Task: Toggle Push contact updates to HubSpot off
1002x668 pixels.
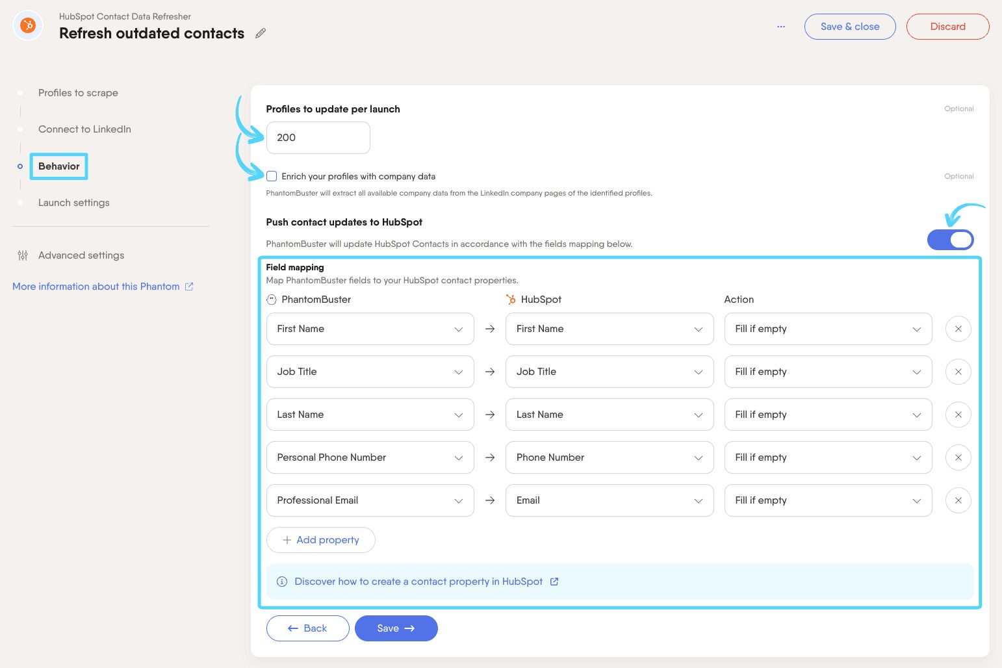Action: click(x=950, y=240)
